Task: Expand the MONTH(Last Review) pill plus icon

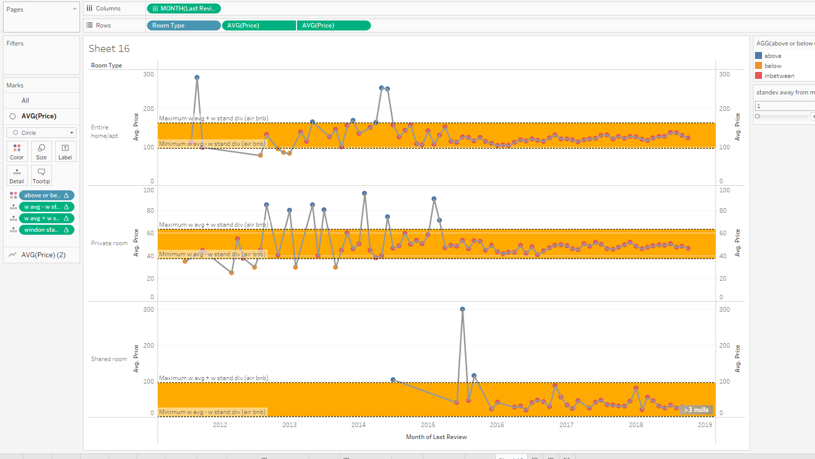Action: click(x=155, y=8)
